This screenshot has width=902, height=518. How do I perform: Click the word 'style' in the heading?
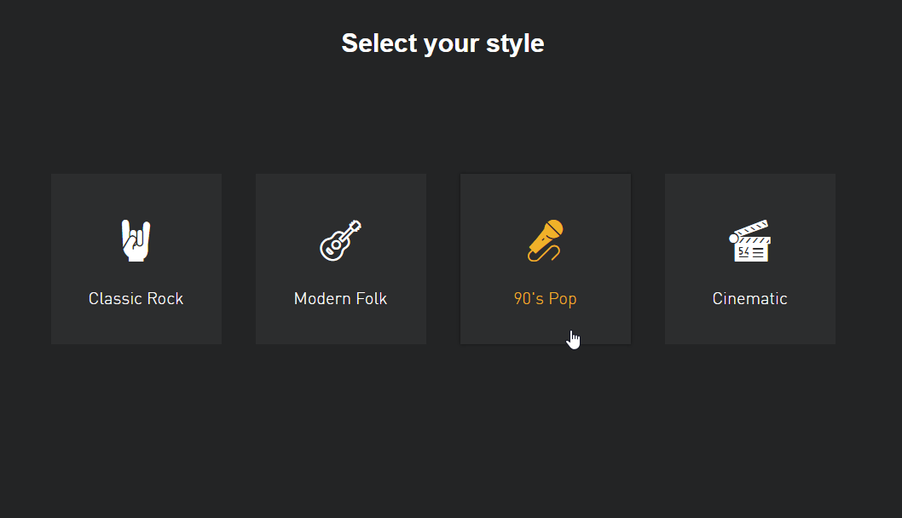click(515, 43)
